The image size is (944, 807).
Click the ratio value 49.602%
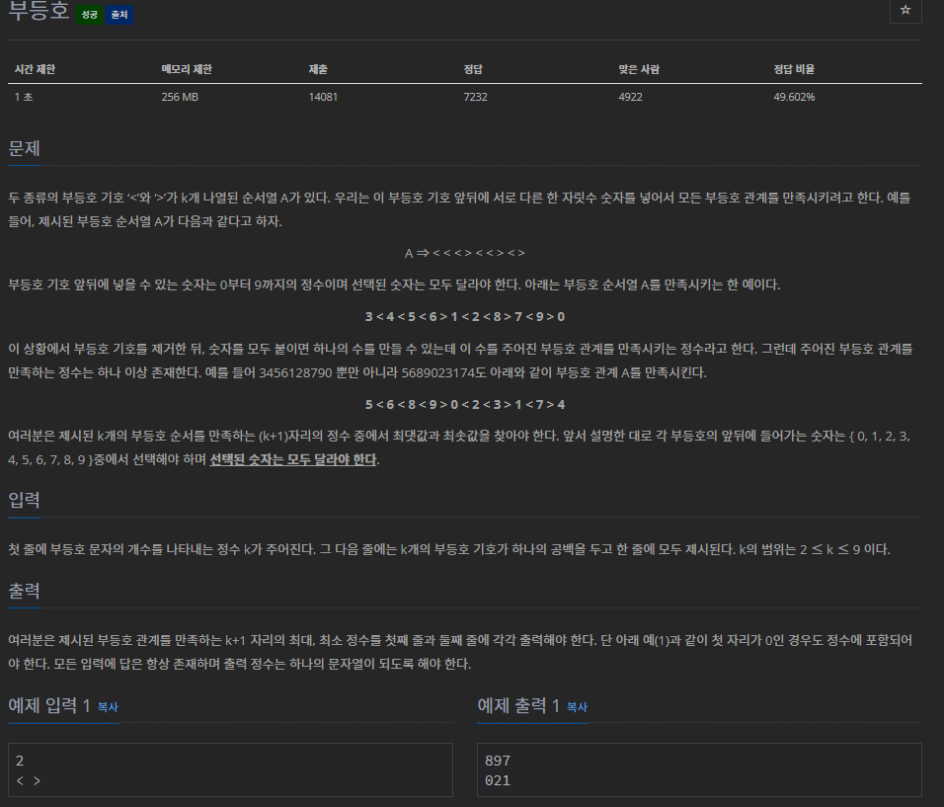pyautogui.click(x=794, y=97)
